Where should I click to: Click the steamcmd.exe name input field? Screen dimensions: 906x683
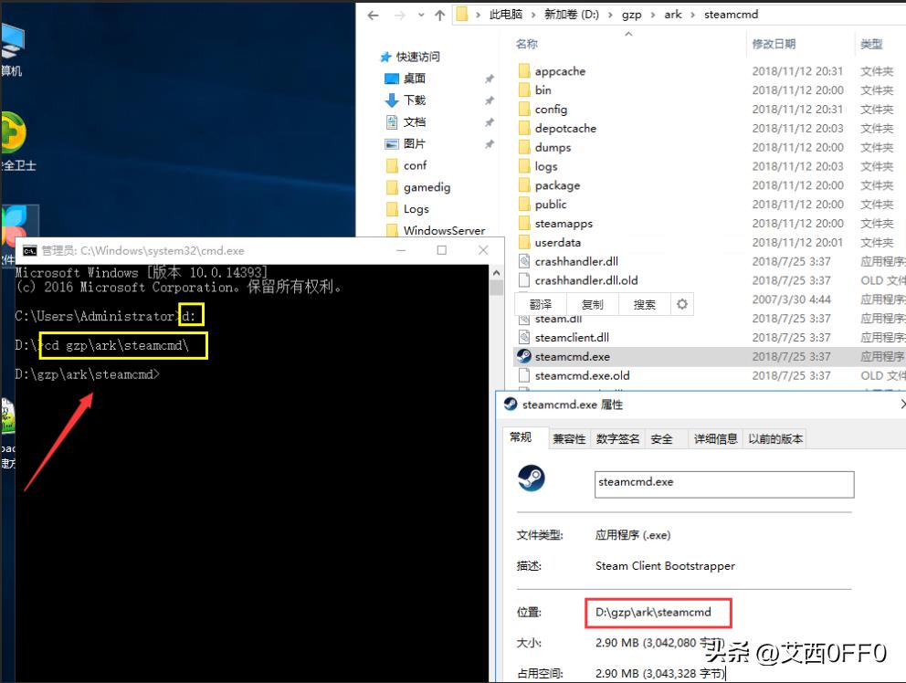click(x=724, y=484)
